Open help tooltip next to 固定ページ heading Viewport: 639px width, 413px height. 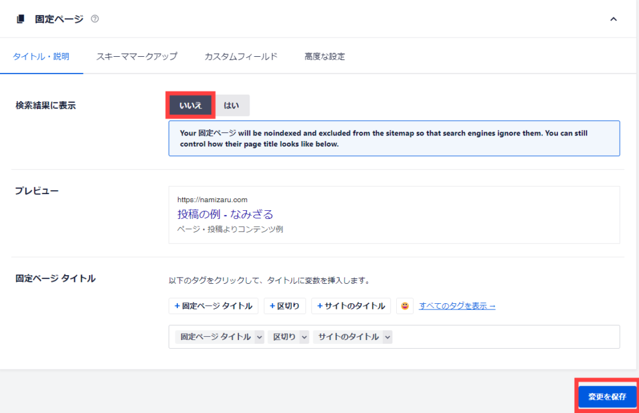tap(95, 19)
